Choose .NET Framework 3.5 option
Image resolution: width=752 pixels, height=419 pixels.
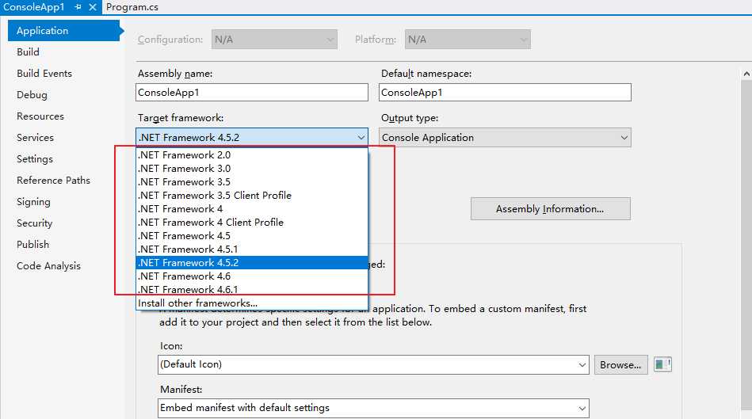click(x=252, y=181)
